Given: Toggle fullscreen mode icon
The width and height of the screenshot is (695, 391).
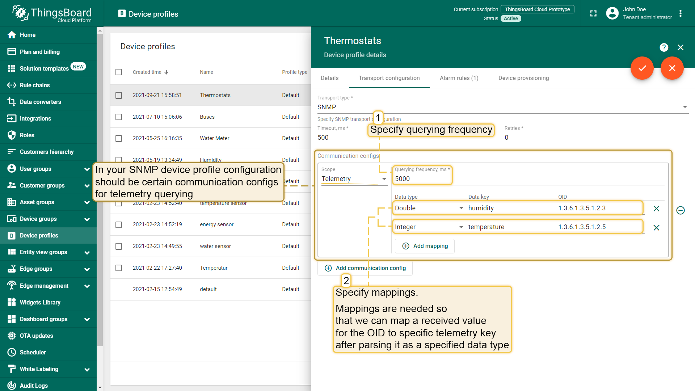Looking at the screenshot, I should click(x=593, y=14).
